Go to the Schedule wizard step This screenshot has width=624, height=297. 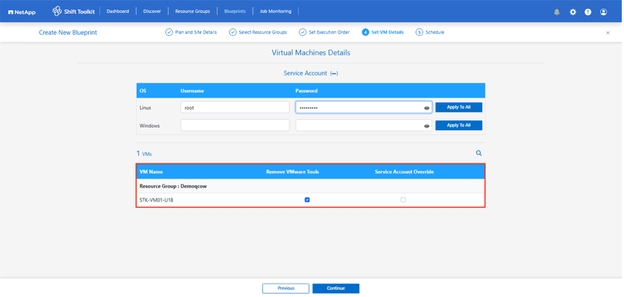pos(430,32)
